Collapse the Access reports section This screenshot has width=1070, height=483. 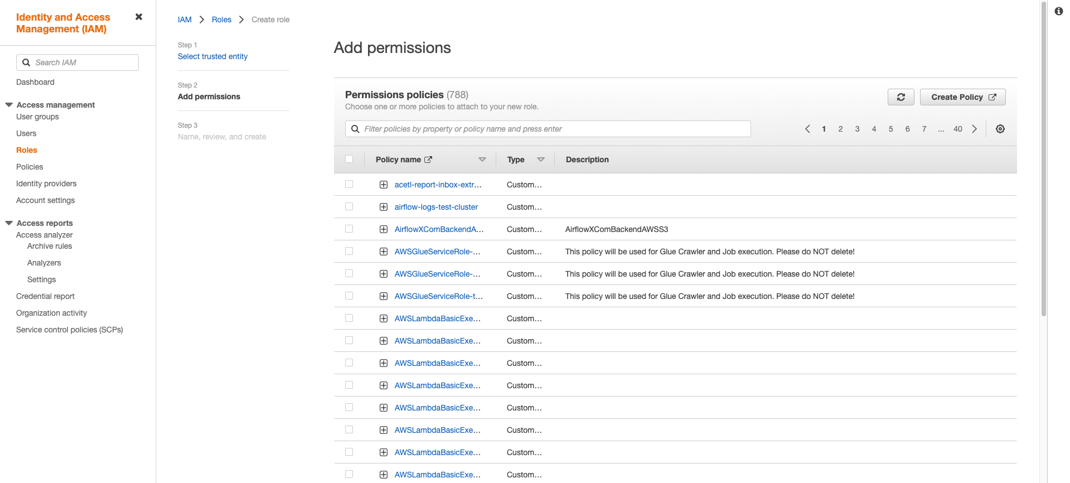(9, 223)
